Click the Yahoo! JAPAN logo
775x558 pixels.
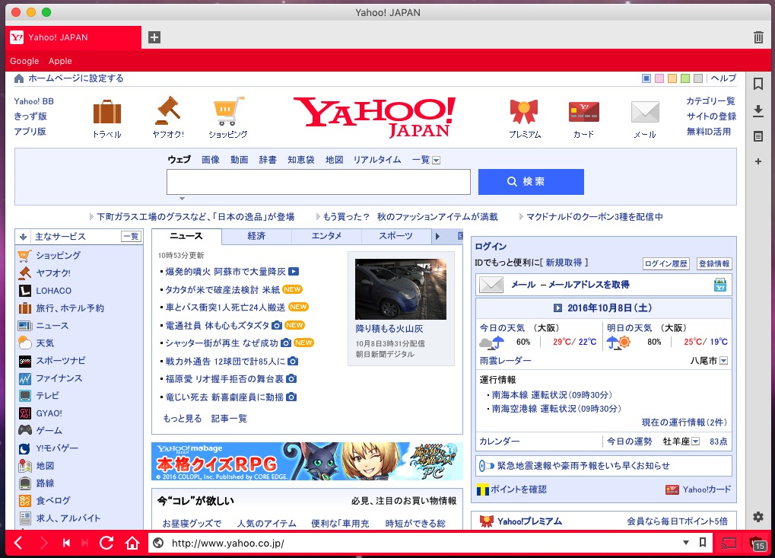point(374,117)
